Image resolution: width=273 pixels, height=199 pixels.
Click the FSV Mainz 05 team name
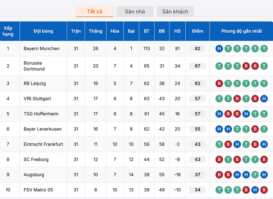tap(38, 190)
